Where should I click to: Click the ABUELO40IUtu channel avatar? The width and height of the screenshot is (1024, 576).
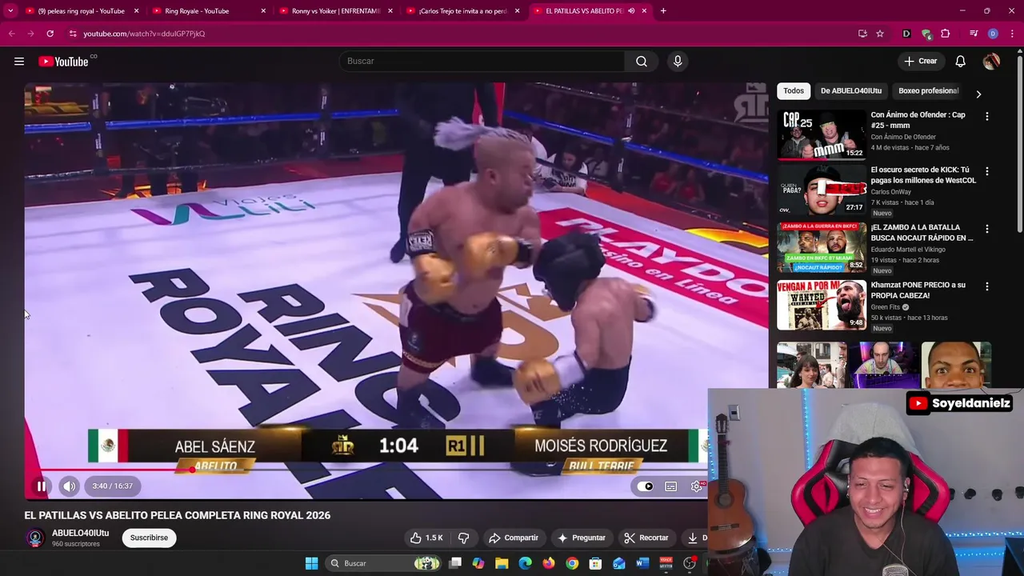coord(34,538)
